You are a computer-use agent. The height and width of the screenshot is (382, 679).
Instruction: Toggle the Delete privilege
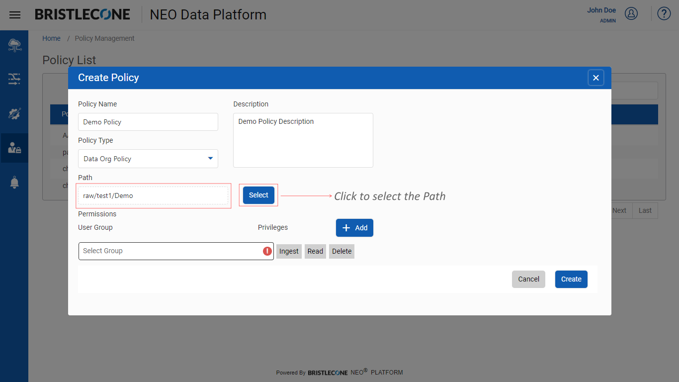coord(341,251)
